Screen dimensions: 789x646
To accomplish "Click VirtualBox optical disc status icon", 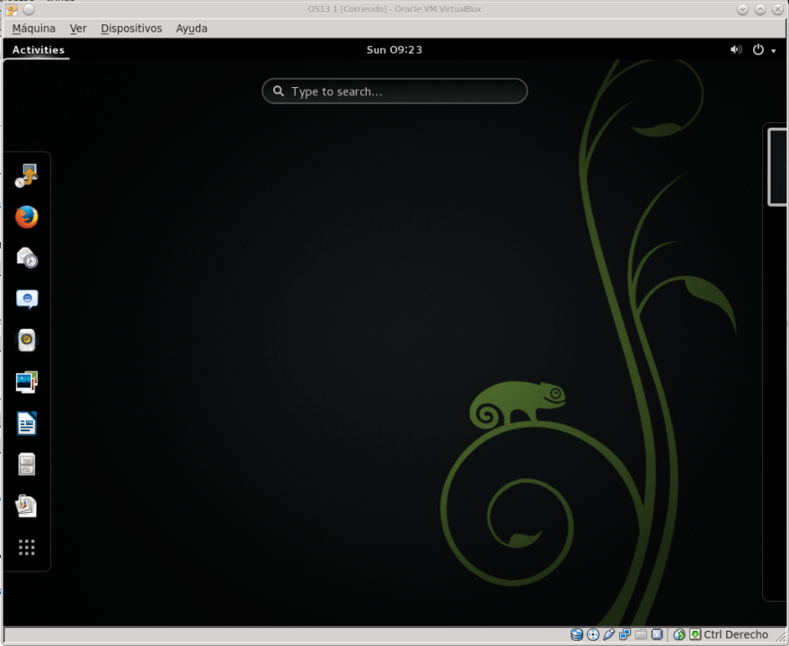I will (x=592, y=635).
